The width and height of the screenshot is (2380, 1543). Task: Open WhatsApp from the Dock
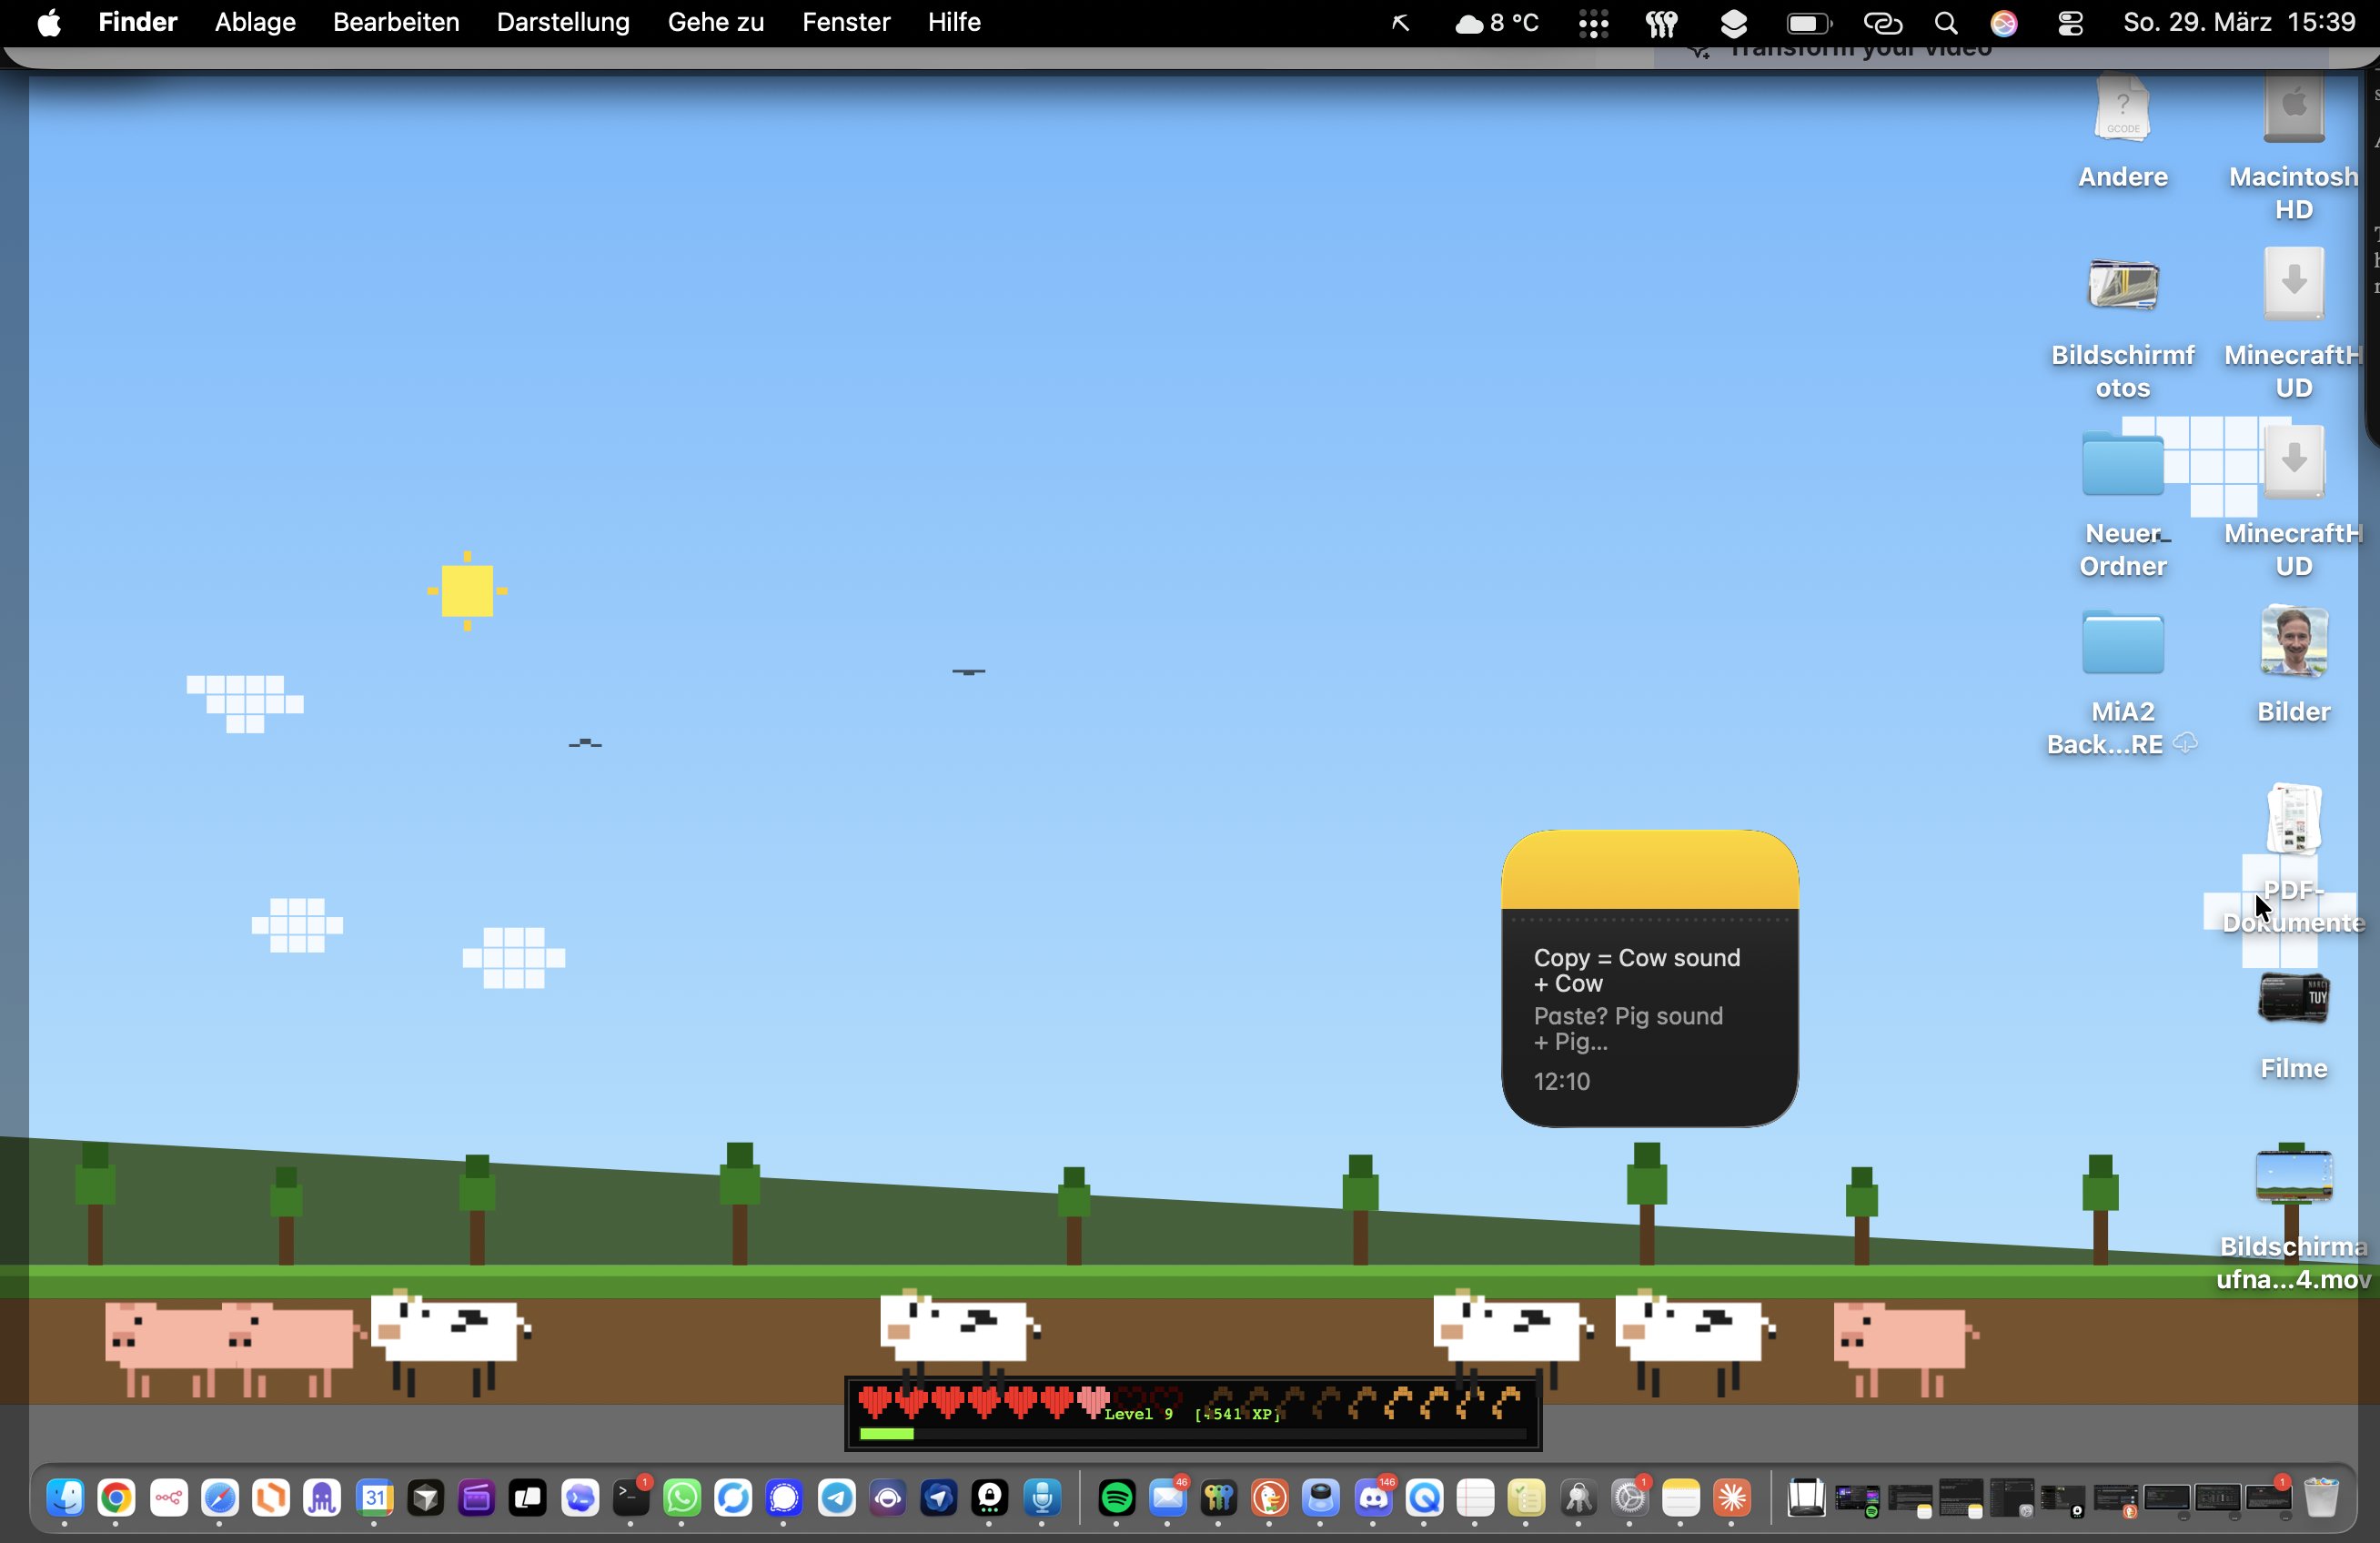coord(682,1498)
